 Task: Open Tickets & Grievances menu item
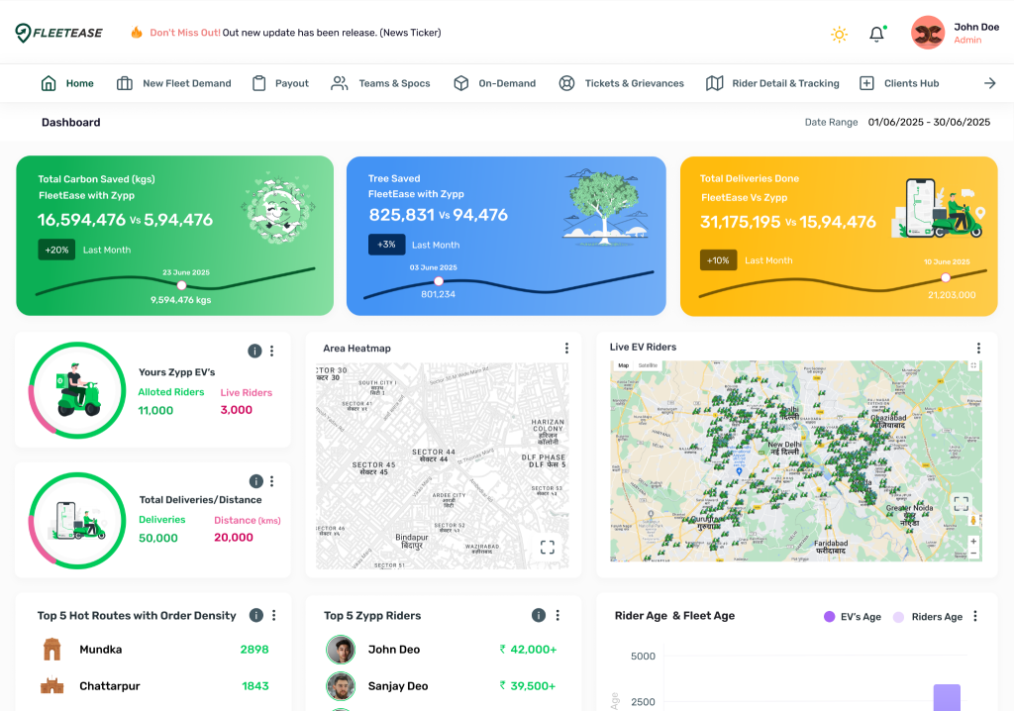[621, 83]
